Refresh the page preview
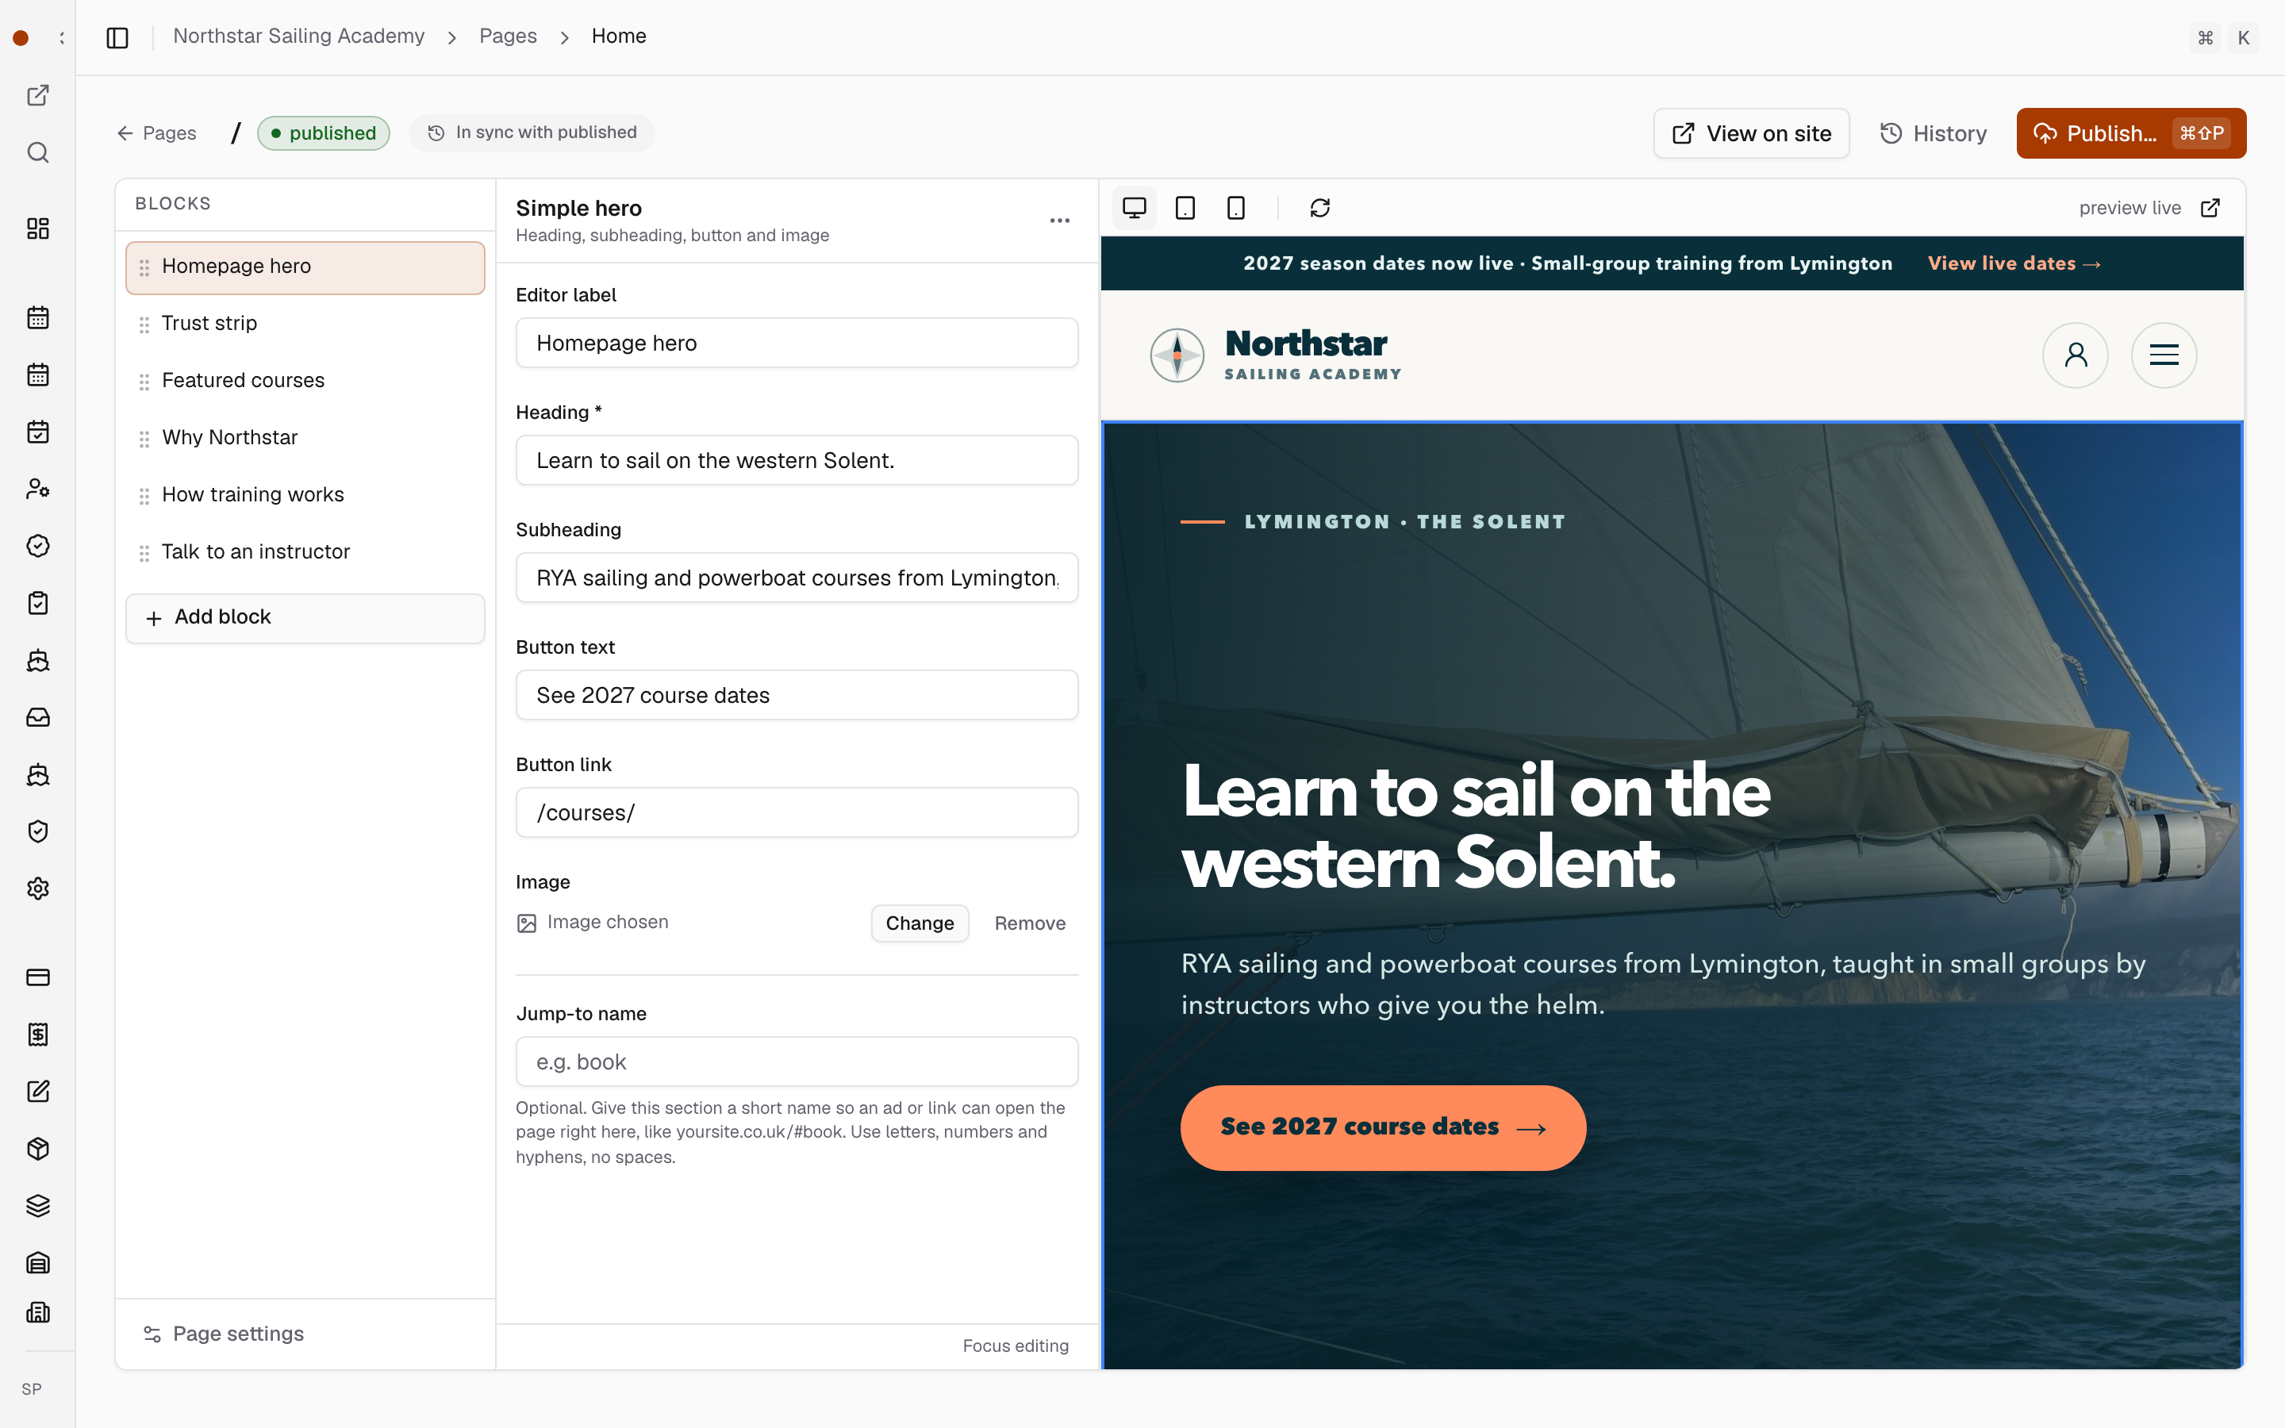Screen dimensions: 2285x1428 click(1320, 208)
